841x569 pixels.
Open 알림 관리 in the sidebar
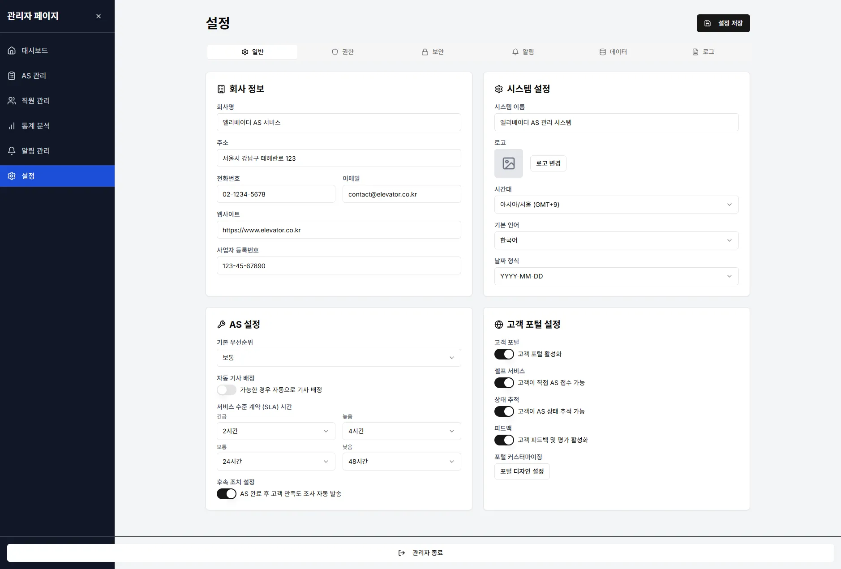tap(57, 151)
